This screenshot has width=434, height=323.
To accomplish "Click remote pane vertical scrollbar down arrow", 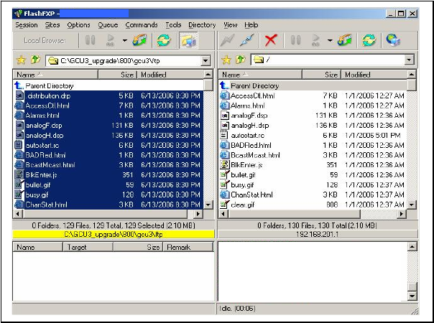I will click(x=412, y=205).
